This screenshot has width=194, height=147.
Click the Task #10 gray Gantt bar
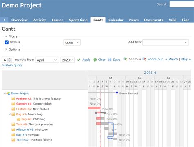115,139
